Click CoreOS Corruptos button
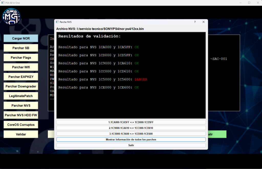Image resolution: width=262 pixels, height=169 pixels. (x=21, y=125)
